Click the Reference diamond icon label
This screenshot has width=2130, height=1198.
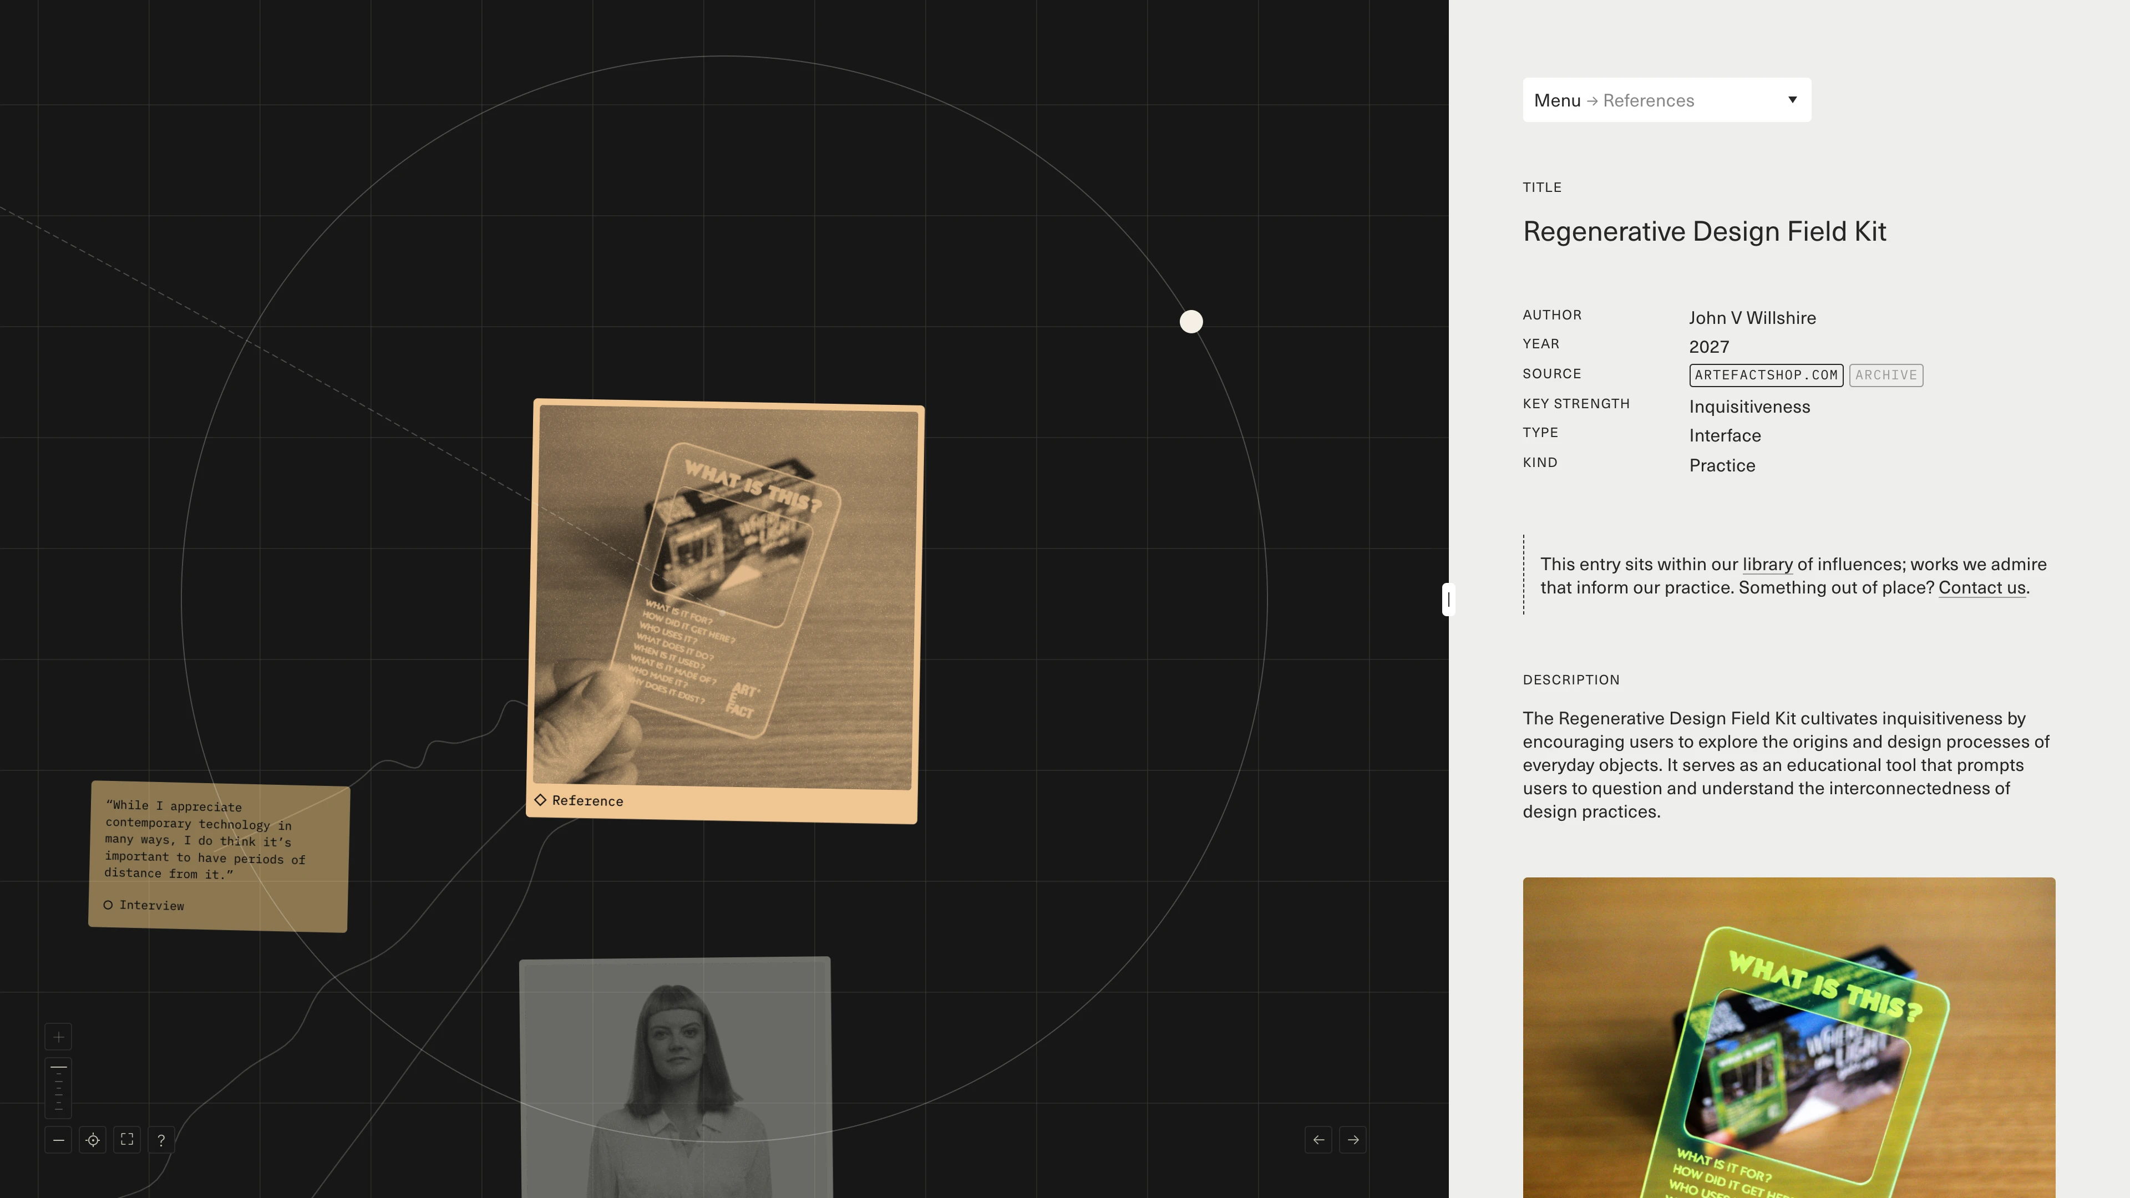(579, 800)
